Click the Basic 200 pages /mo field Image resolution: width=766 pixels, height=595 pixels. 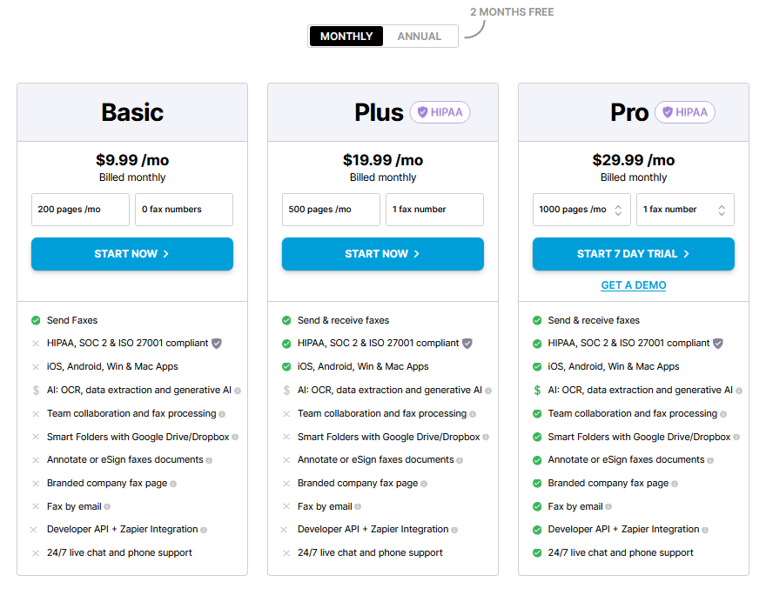80,210
